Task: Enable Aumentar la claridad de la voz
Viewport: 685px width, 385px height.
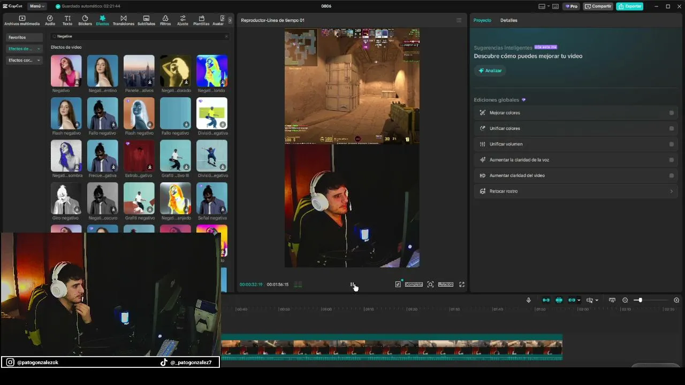Action: click(672, 160)
